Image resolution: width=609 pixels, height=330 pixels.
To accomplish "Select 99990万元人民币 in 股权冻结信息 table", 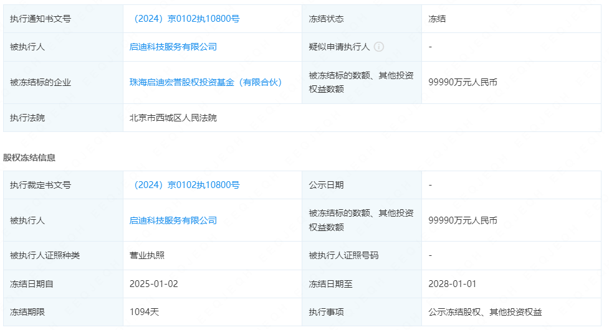I will coord(463,220).
